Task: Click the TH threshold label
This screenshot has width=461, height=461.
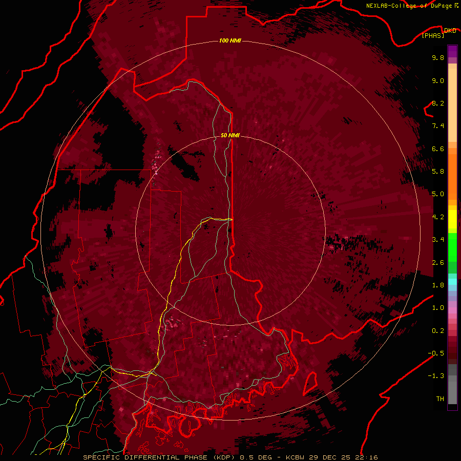Action: tap(440, 399)
